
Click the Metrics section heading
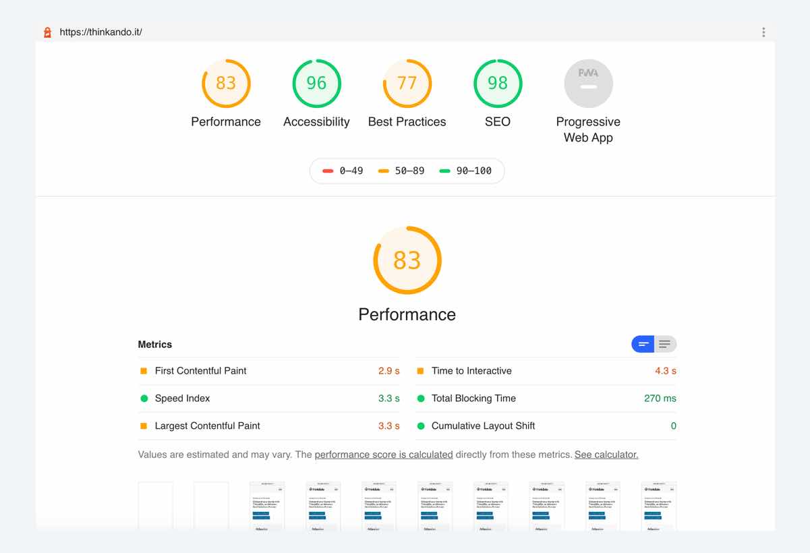[x=155, y=345]
